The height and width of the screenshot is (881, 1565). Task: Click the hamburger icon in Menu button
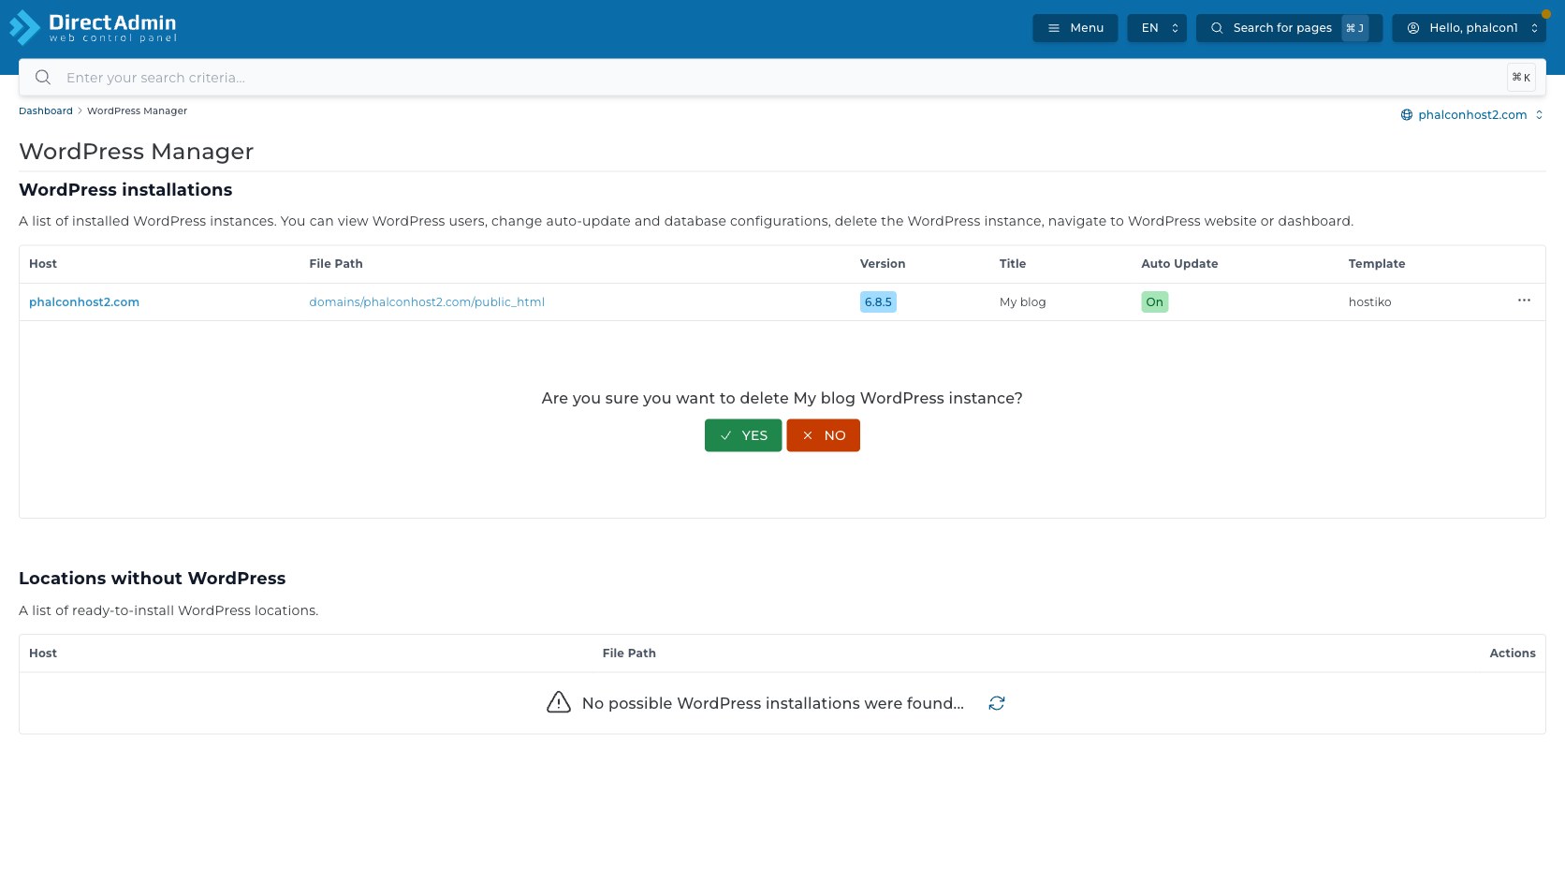pos(1054,28)
